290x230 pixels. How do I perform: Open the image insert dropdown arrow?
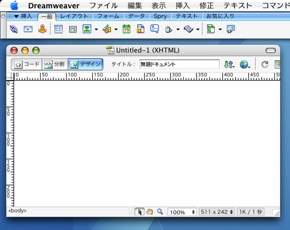(96, 30)
